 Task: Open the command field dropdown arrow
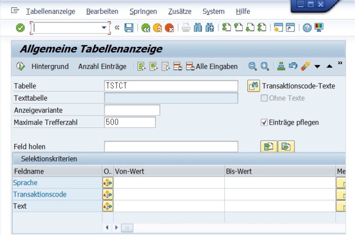pos(104,28)
